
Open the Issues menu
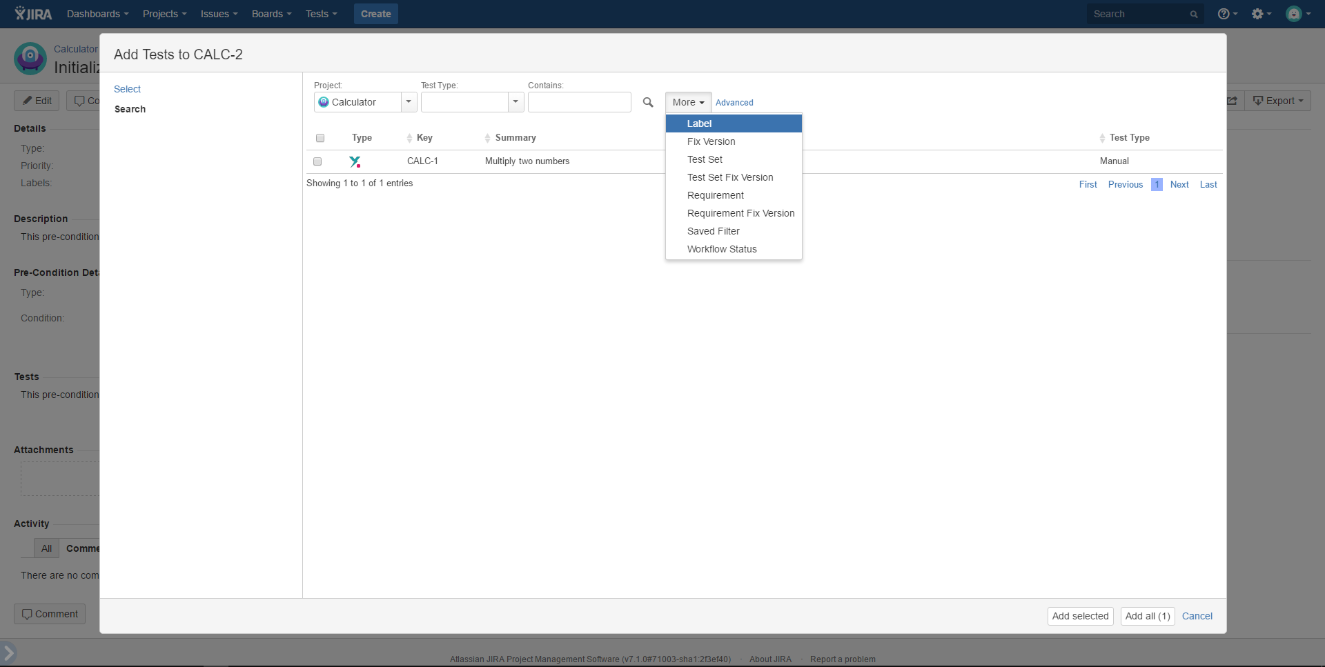219,14
